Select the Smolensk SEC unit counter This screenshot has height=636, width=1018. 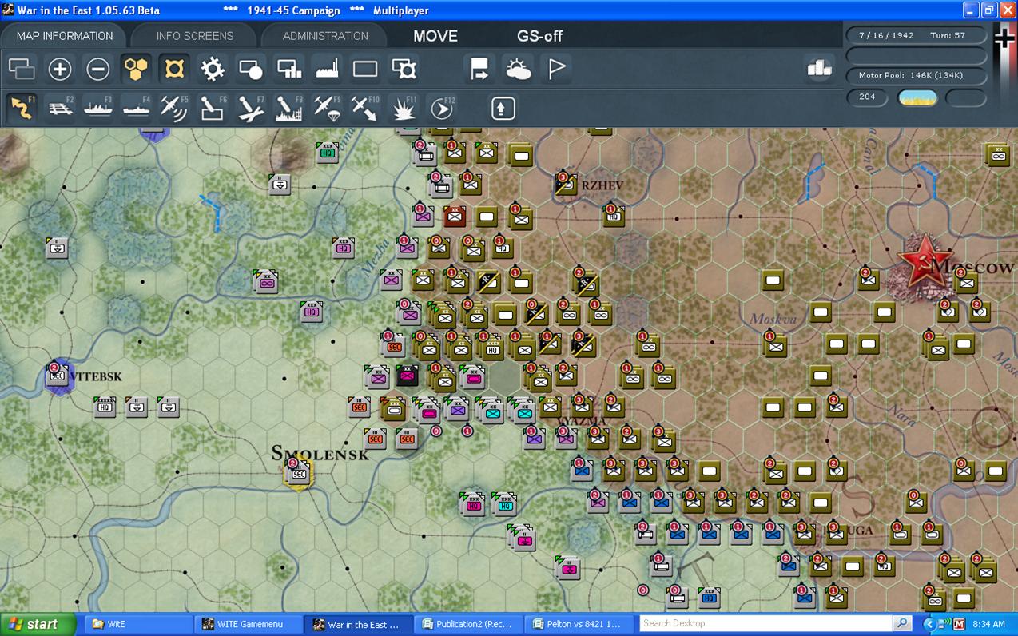(299, 473)
